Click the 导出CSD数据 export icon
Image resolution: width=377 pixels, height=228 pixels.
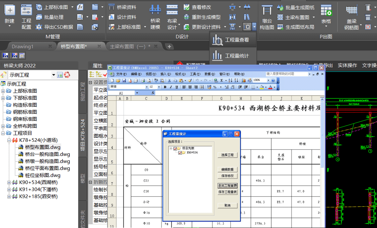(55, 27)
